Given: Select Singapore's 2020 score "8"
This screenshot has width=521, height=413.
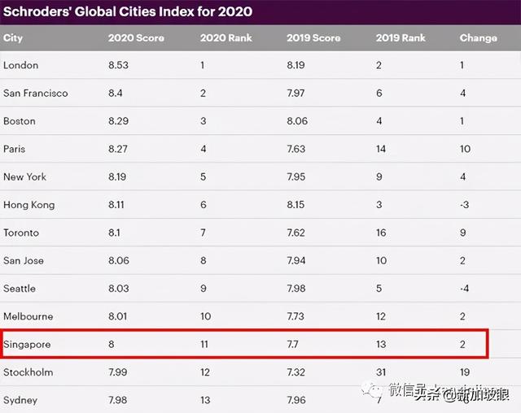Looking at the screenshot, I should point(112,345).
